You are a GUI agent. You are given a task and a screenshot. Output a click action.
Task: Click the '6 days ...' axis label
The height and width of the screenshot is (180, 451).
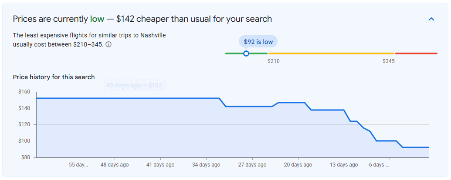pyautogui.click(x=380, y=165)
